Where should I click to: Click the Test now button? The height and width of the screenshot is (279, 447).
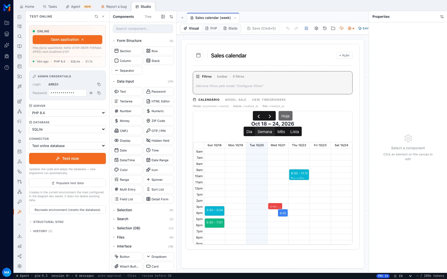click(x=67, y=158)
